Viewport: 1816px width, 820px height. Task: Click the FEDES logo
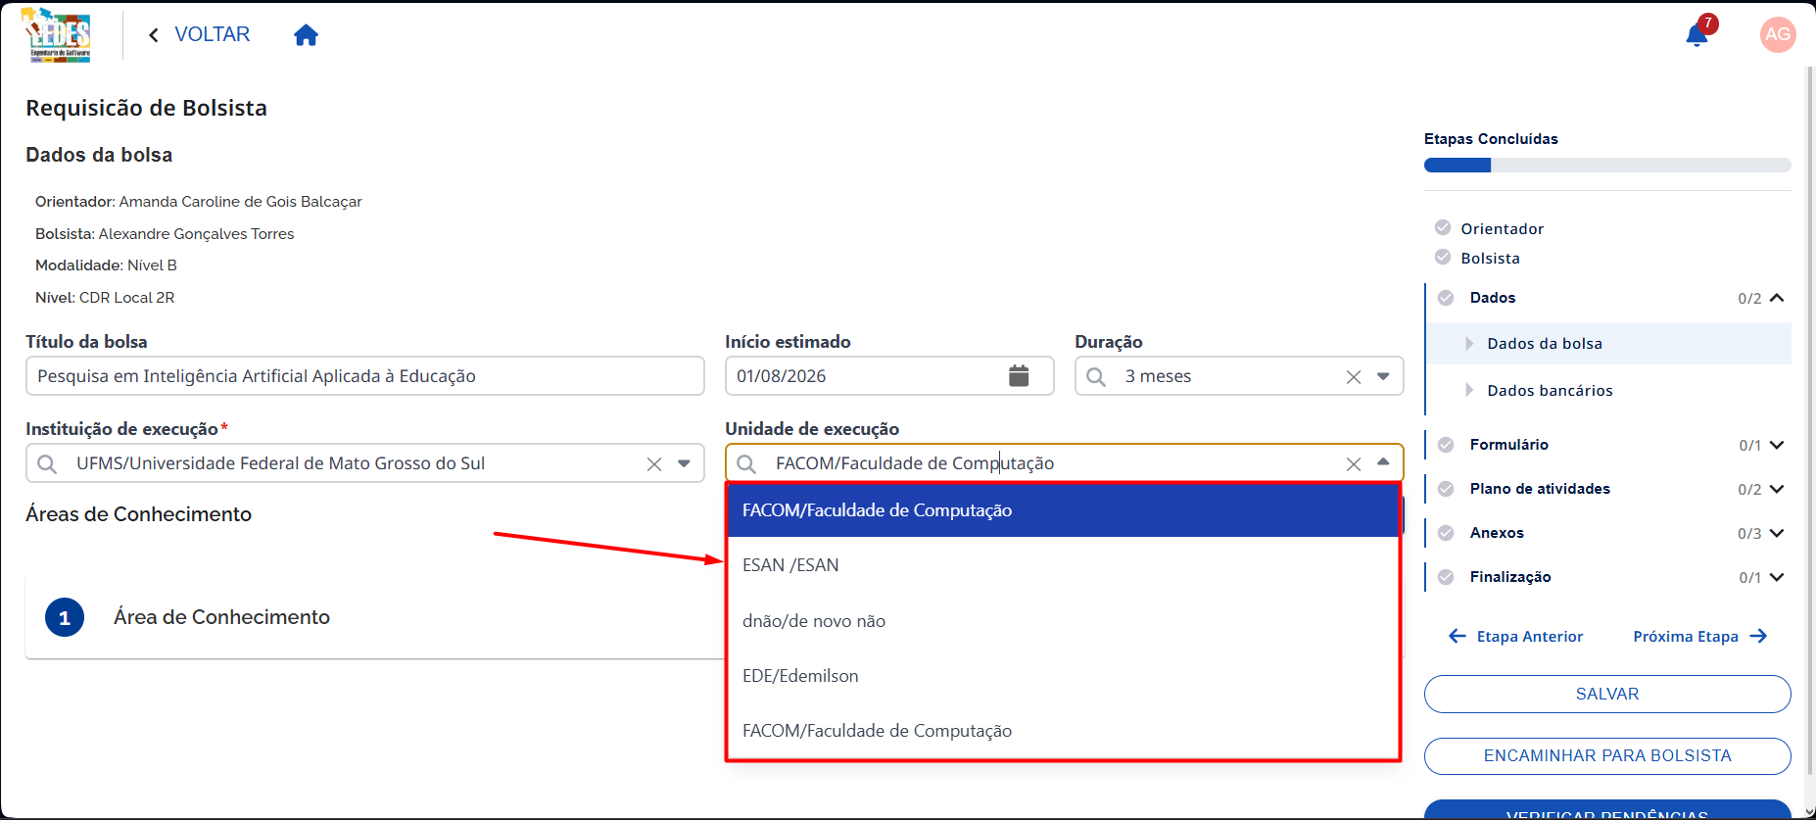[57, 35]
